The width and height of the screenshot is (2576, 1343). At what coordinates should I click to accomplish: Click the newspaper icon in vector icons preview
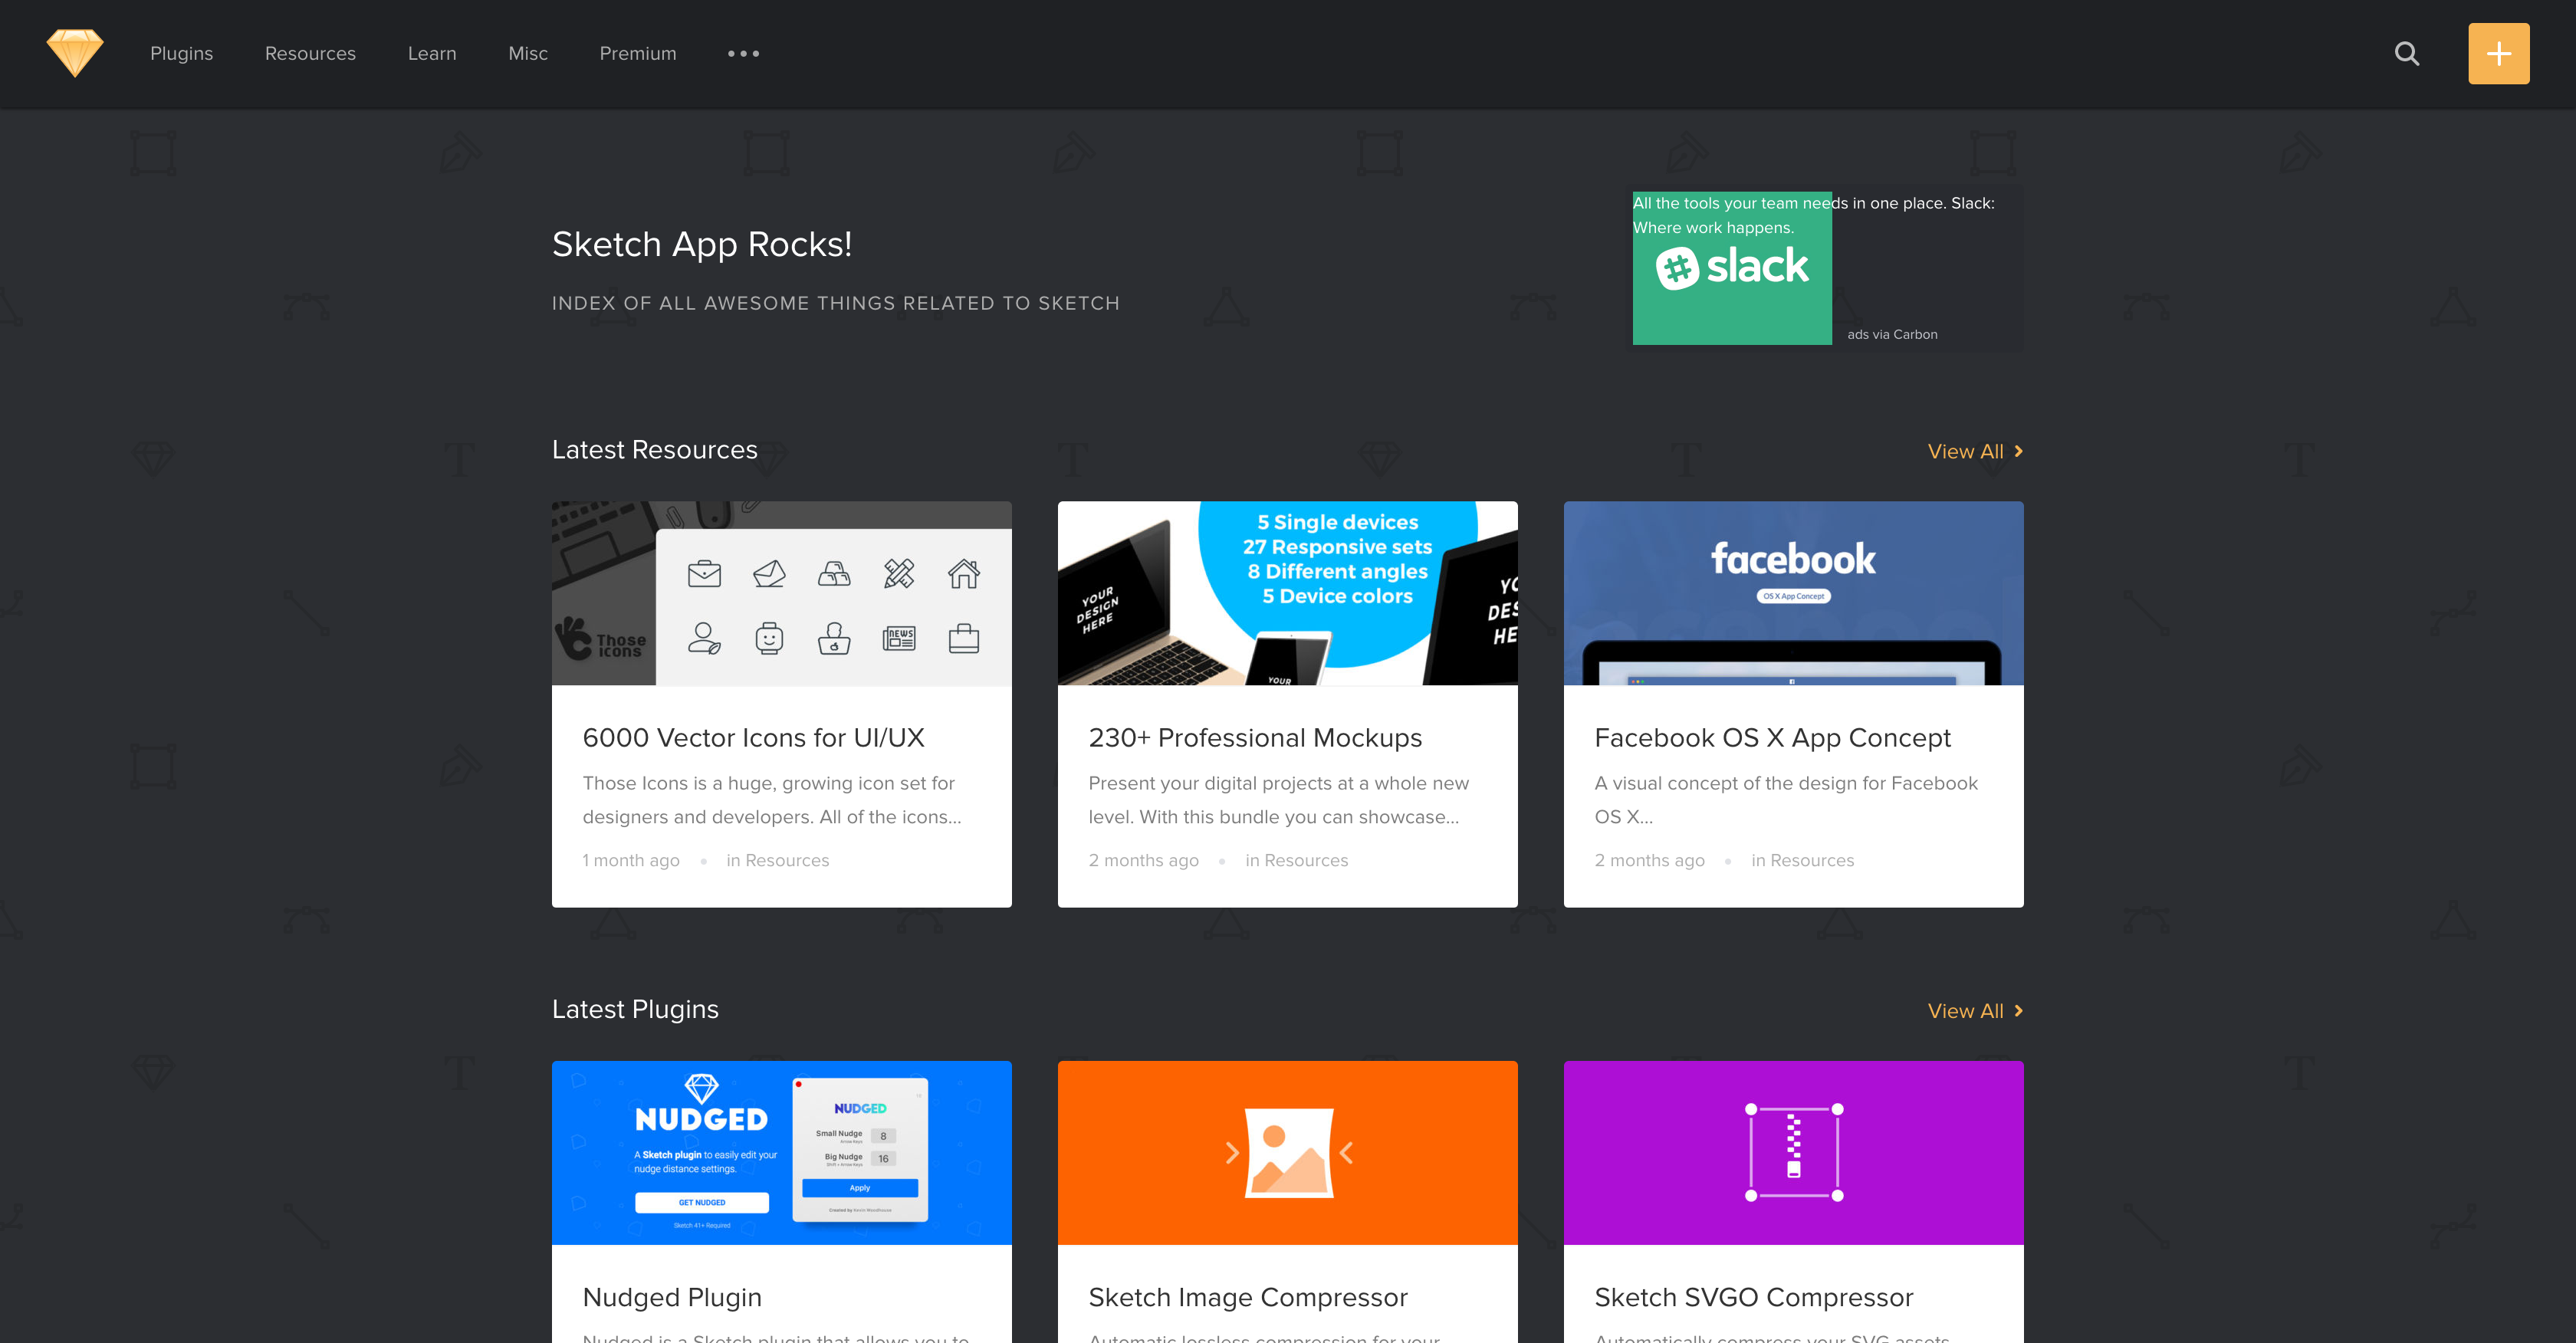899,638
